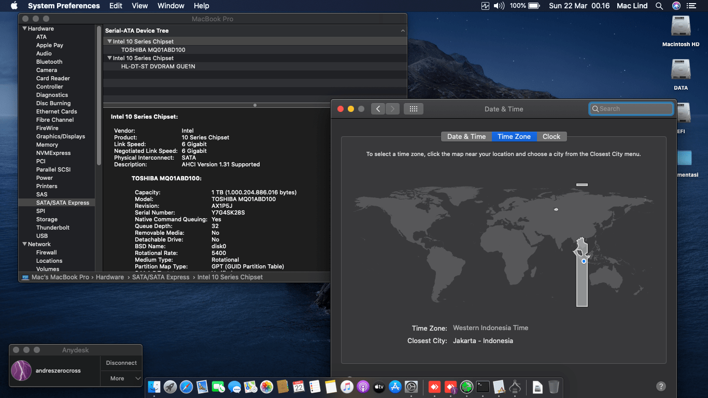Select Storage in the Hardware list

tap(47, 219)
